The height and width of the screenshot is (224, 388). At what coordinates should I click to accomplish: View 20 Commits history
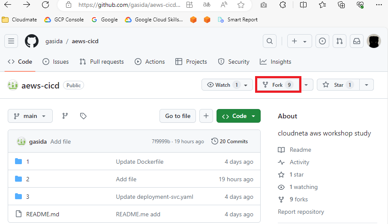click(x=230, y=141)
